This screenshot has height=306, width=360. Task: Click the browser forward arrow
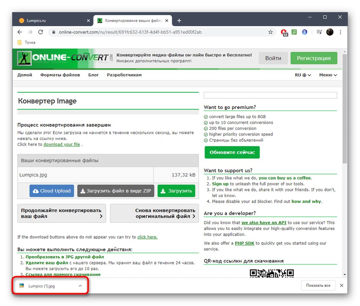[x=30, y=32]
